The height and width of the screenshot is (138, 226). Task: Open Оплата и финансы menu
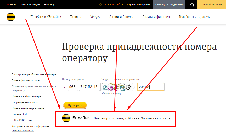click(x=156, y=17)
